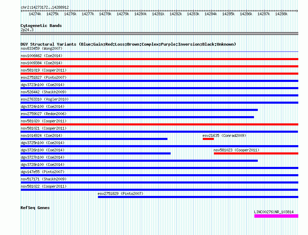
Task: Click the Cytogenetic Bands track title
Action: 41,26
